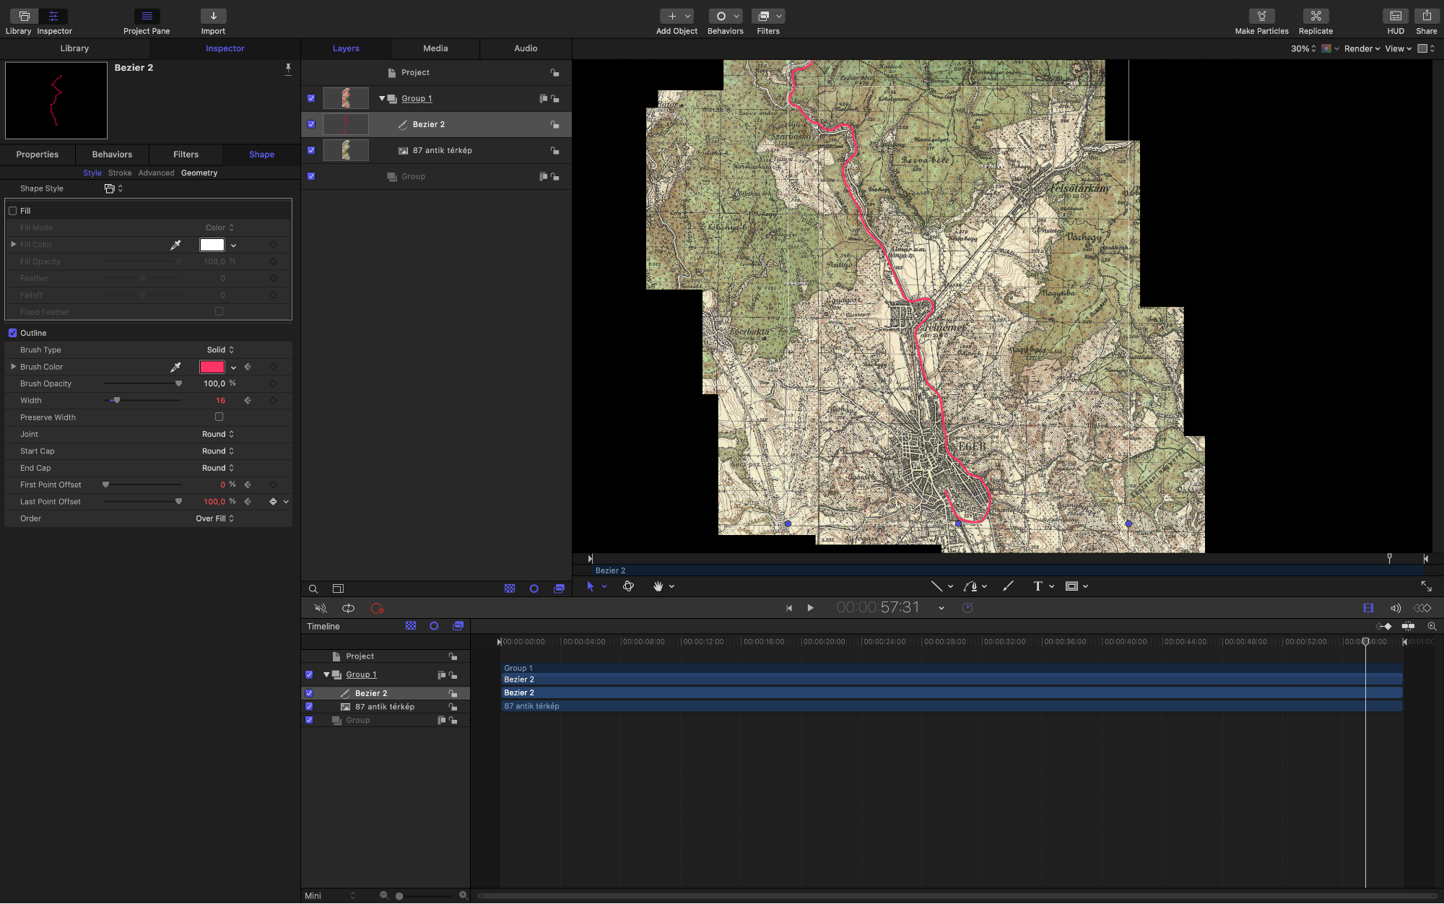
Task: Toggle player full-screen mode icon
Action: 1426,586
